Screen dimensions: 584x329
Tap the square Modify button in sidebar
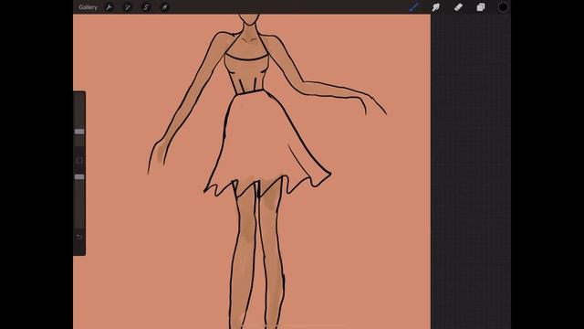pyautogui.click(x=79, y=161)
